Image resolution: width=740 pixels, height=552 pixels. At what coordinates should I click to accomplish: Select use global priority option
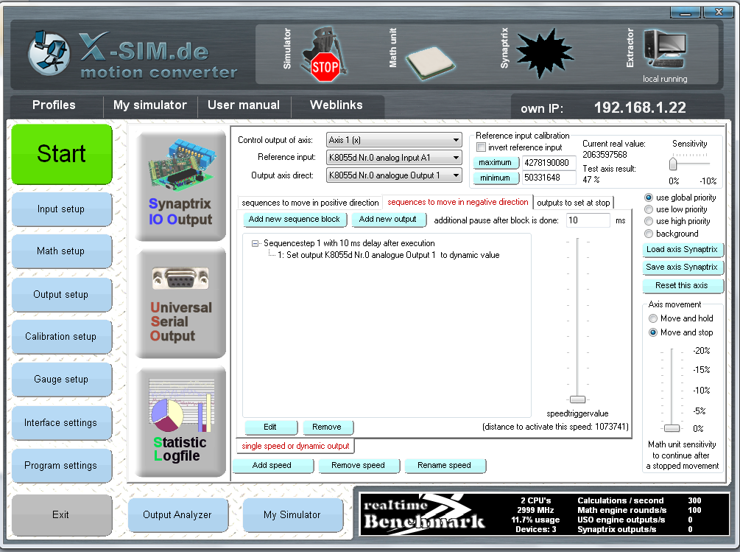tap(649, 198)
